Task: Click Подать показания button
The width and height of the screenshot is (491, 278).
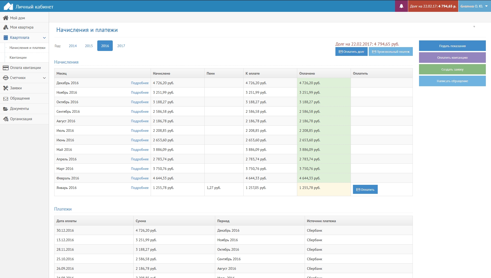Action: pos(452,46)
